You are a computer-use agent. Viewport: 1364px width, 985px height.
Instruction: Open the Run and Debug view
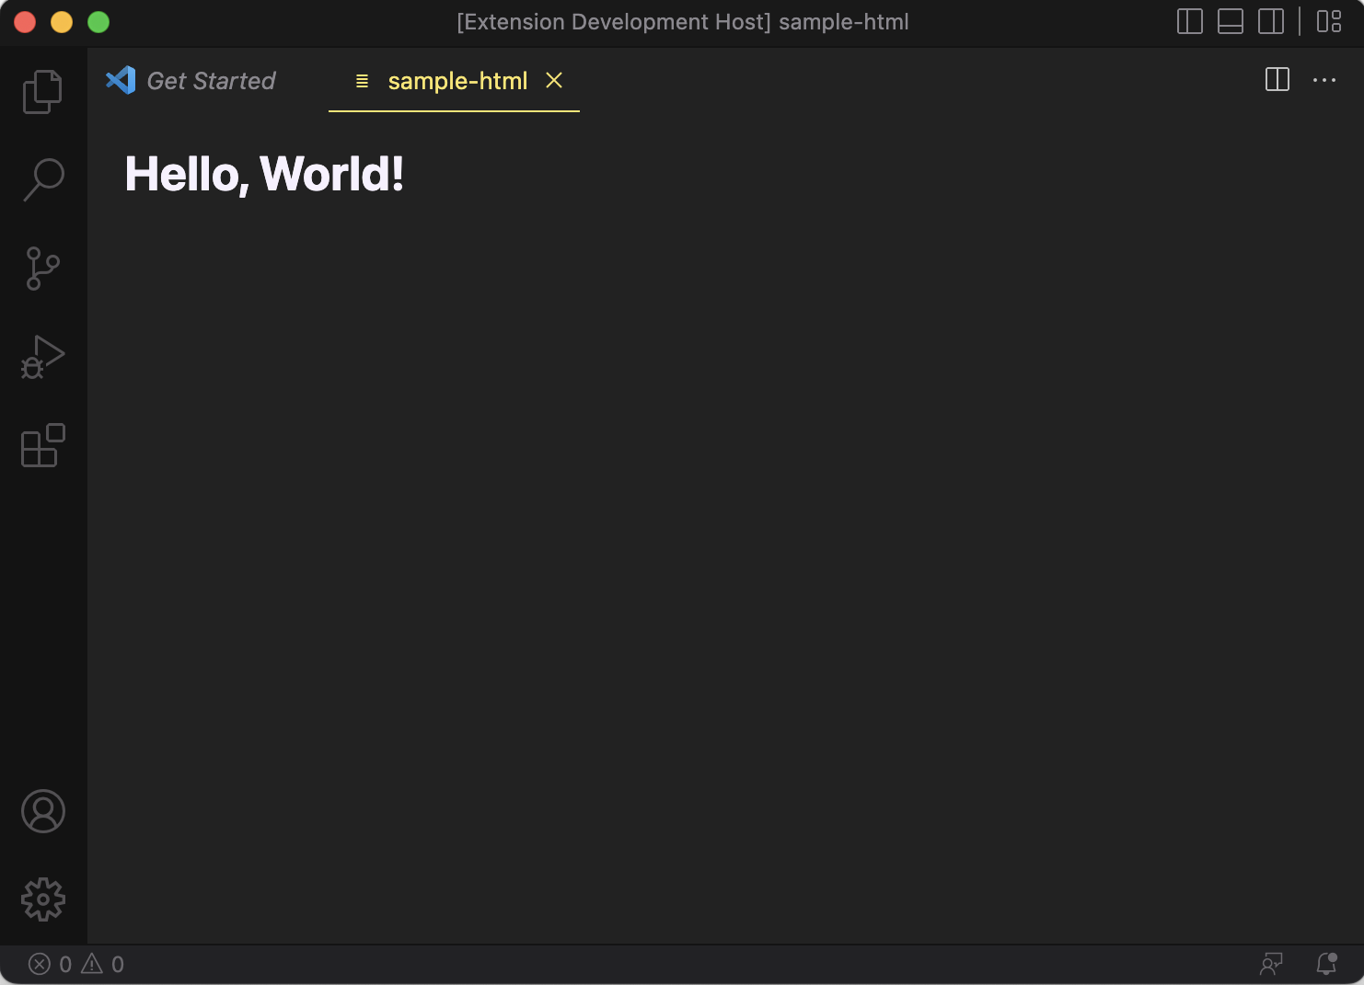point(43,357)
